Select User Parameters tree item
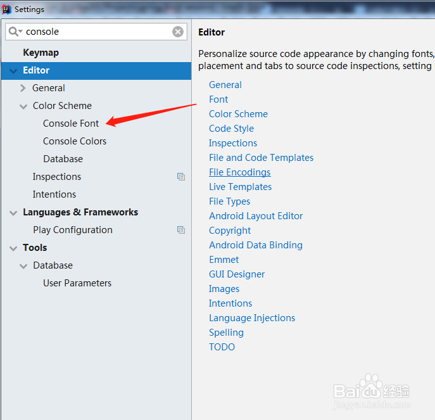435x420 pixels. [x=77, y=283]
